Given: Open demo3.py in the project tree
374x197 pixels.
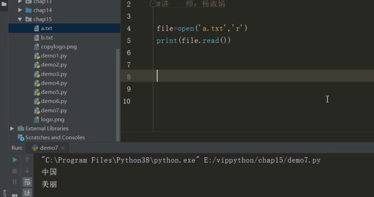Looking at the screenshot, I should point(54,74).
